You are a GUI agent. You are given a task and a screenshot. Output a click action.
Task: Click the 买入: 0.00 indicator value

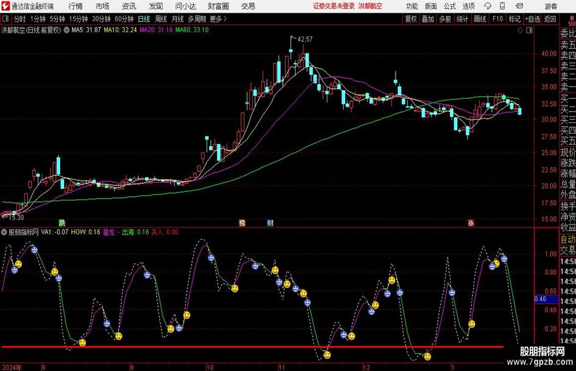[x=165, y=232]
